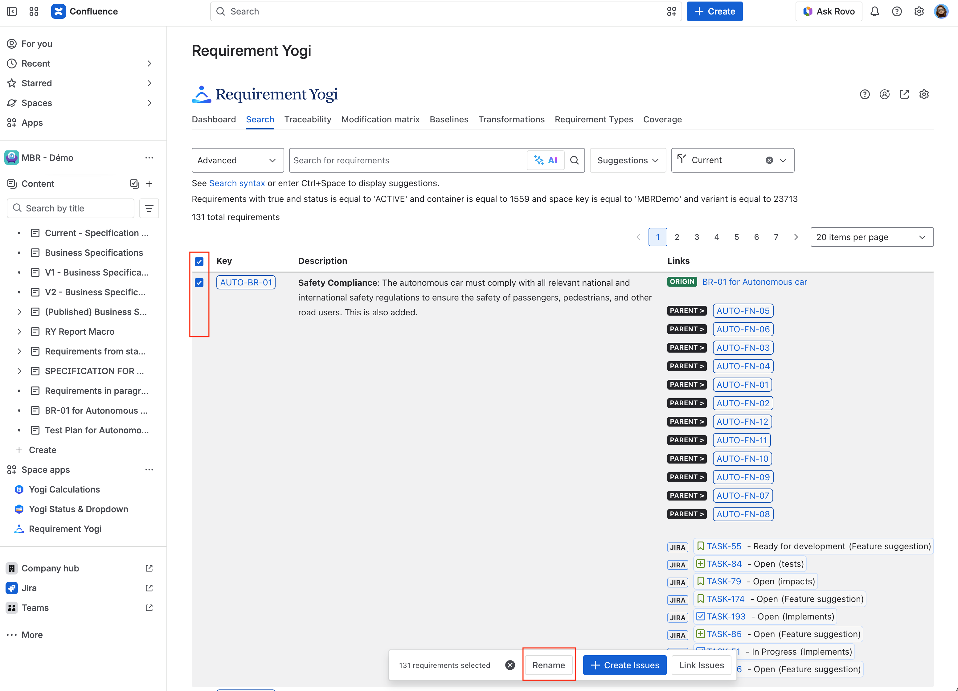Open the Requirement Yogi settings gear

pyautogui.click(x=924, y=94)
